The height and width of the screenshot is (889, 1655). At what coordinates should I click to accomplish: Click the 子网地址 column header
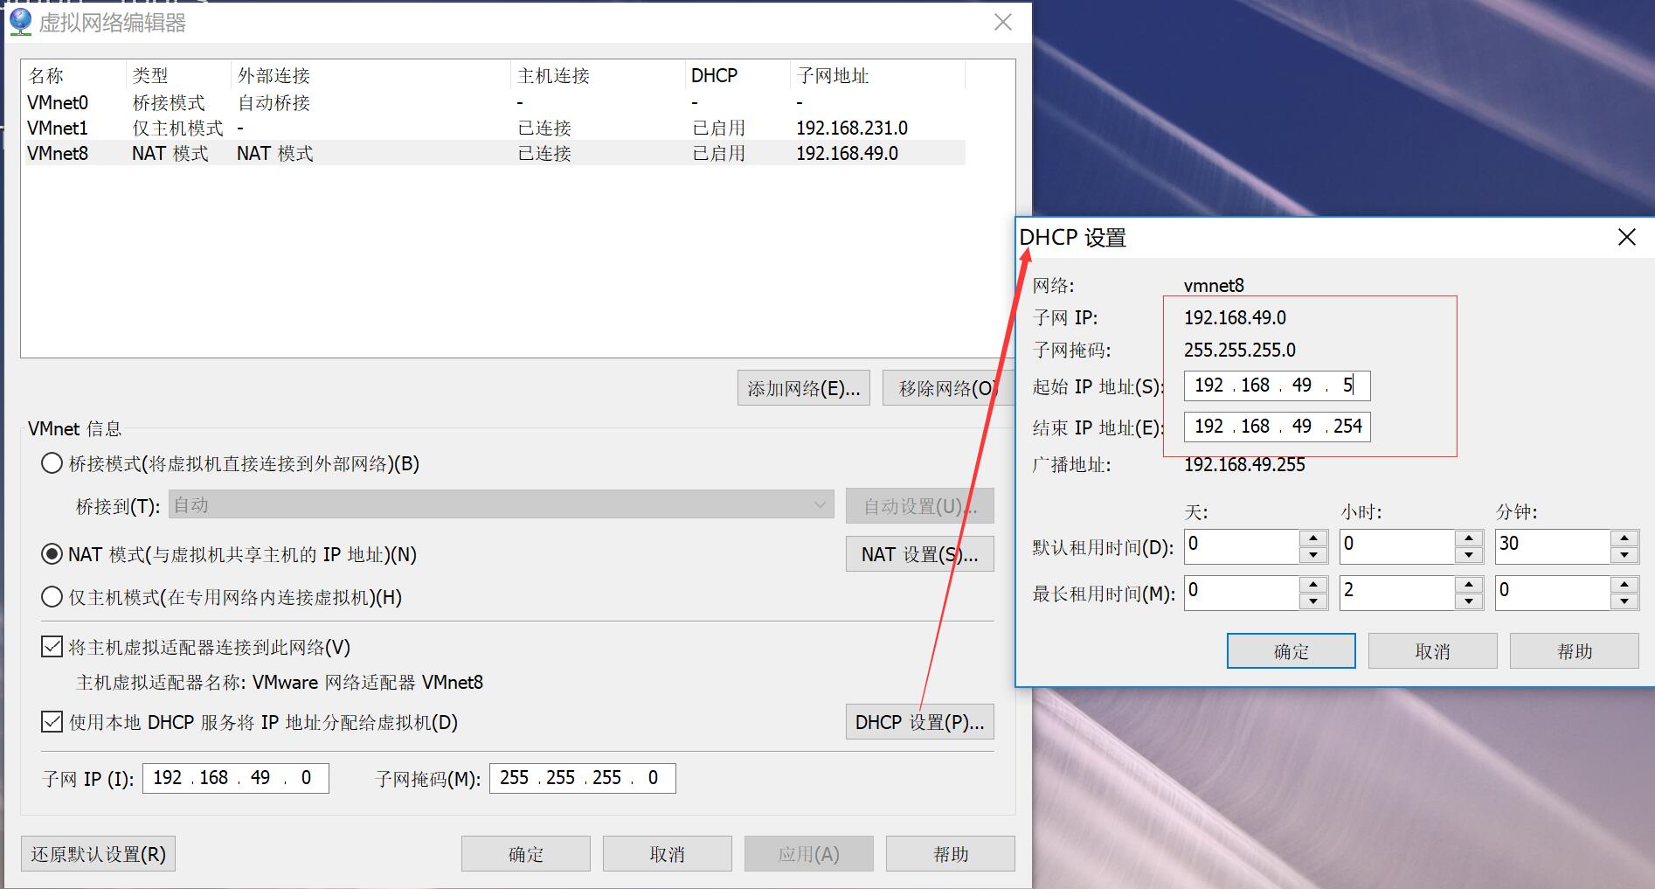tap(878, 75)
